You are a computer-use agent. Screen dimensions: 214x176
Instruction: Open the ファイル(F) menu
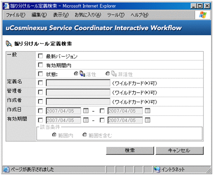tap(16, 15)
